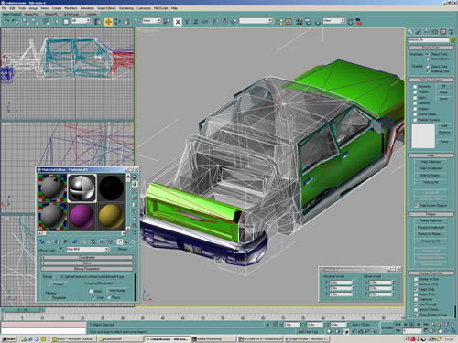Switch to Adobe Photoshop in the taskbar

[213, 338]
